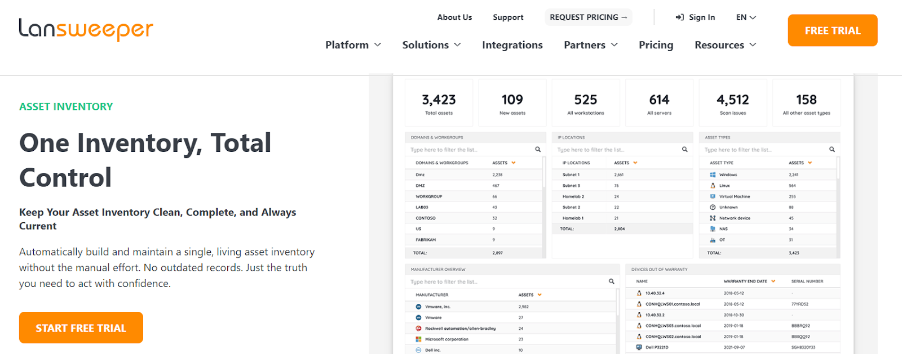Screen dimensions: 902x354
Task: Click the NAS asset type icon
Action: click(713, 229)
